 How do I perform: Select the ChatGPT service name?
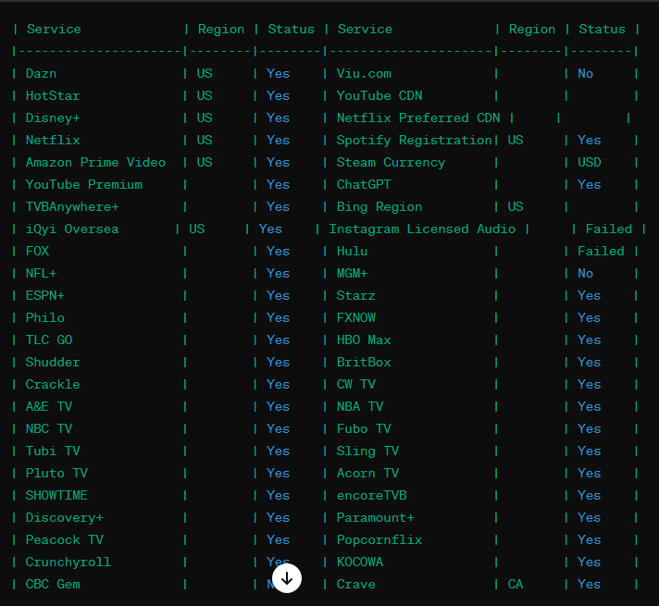[x=364, y=184]
